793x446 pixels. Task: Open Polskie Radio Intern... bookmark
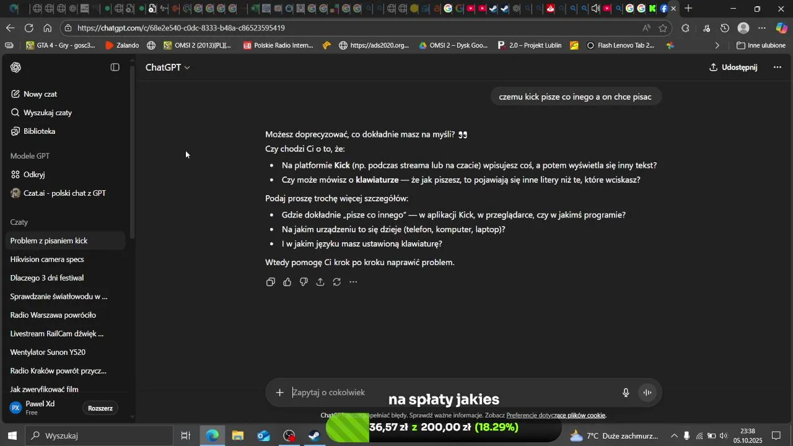click(x=278, y=45)
